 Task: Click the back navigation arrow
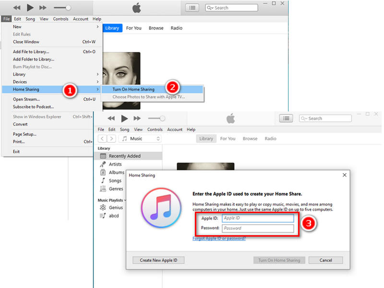(x=102, y=139)
